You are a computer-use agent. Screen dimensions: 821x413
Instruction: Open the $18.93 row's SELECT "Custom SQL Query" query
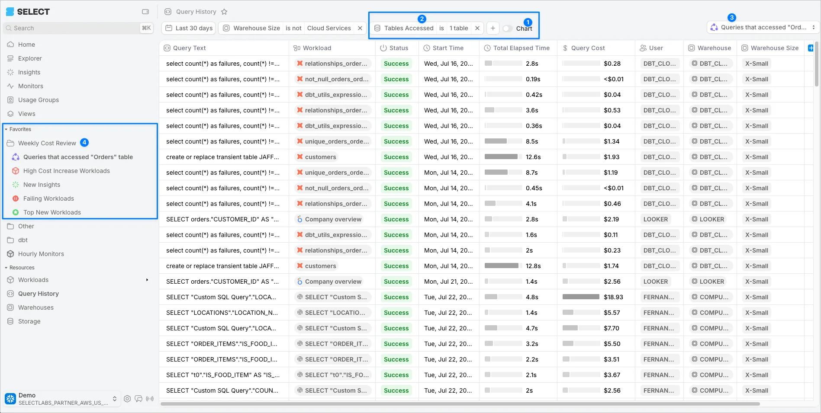pyautogui.click(x=221, y=297)
